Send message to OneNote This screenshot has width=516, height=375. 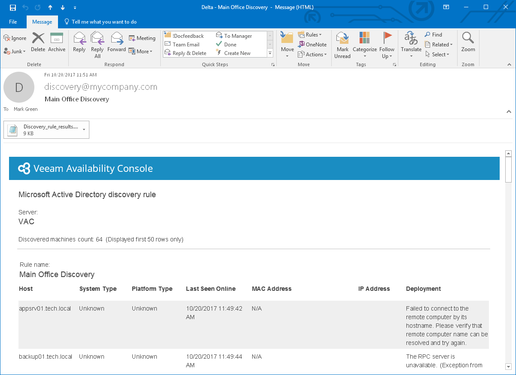tap(312, 45)
